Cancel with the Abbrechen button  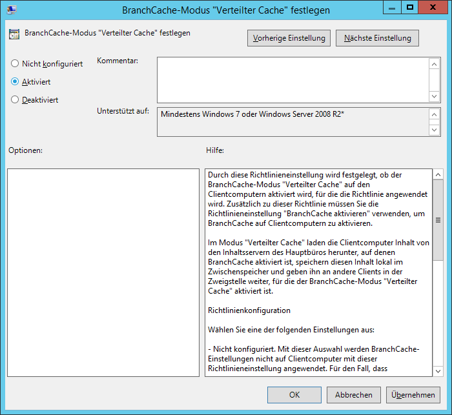(x=354, y=395)
